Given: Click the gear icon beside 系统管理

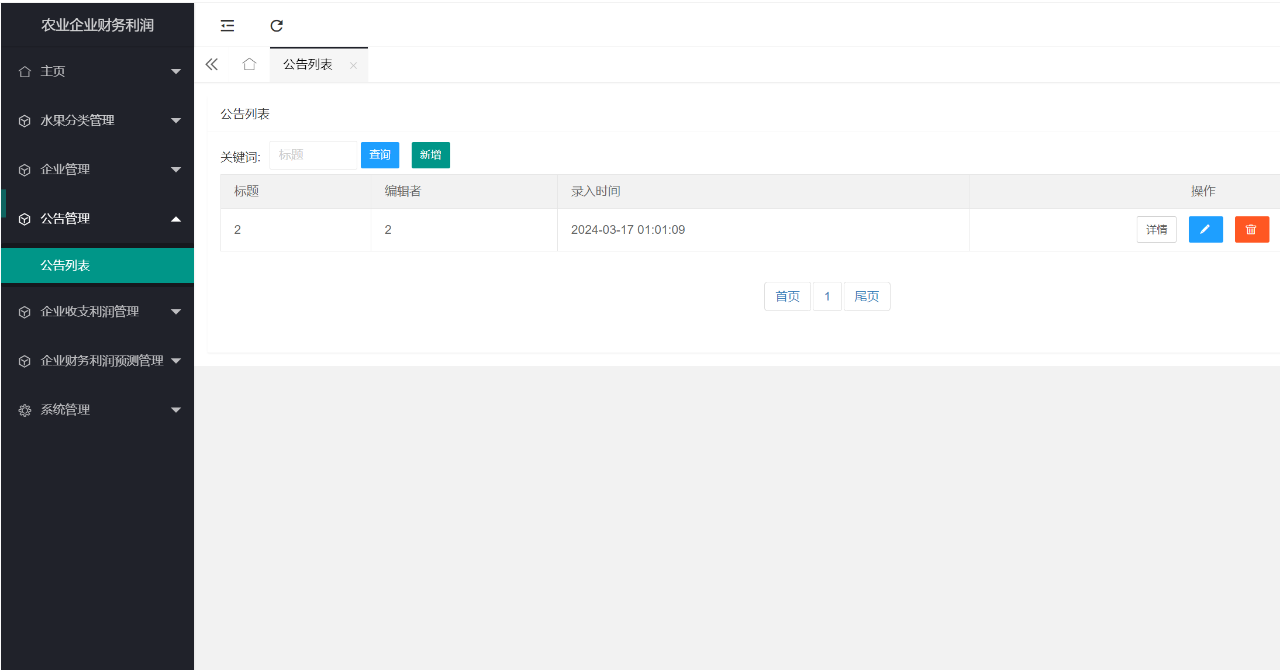Looking at the screenshot, I should coord(25,410).
